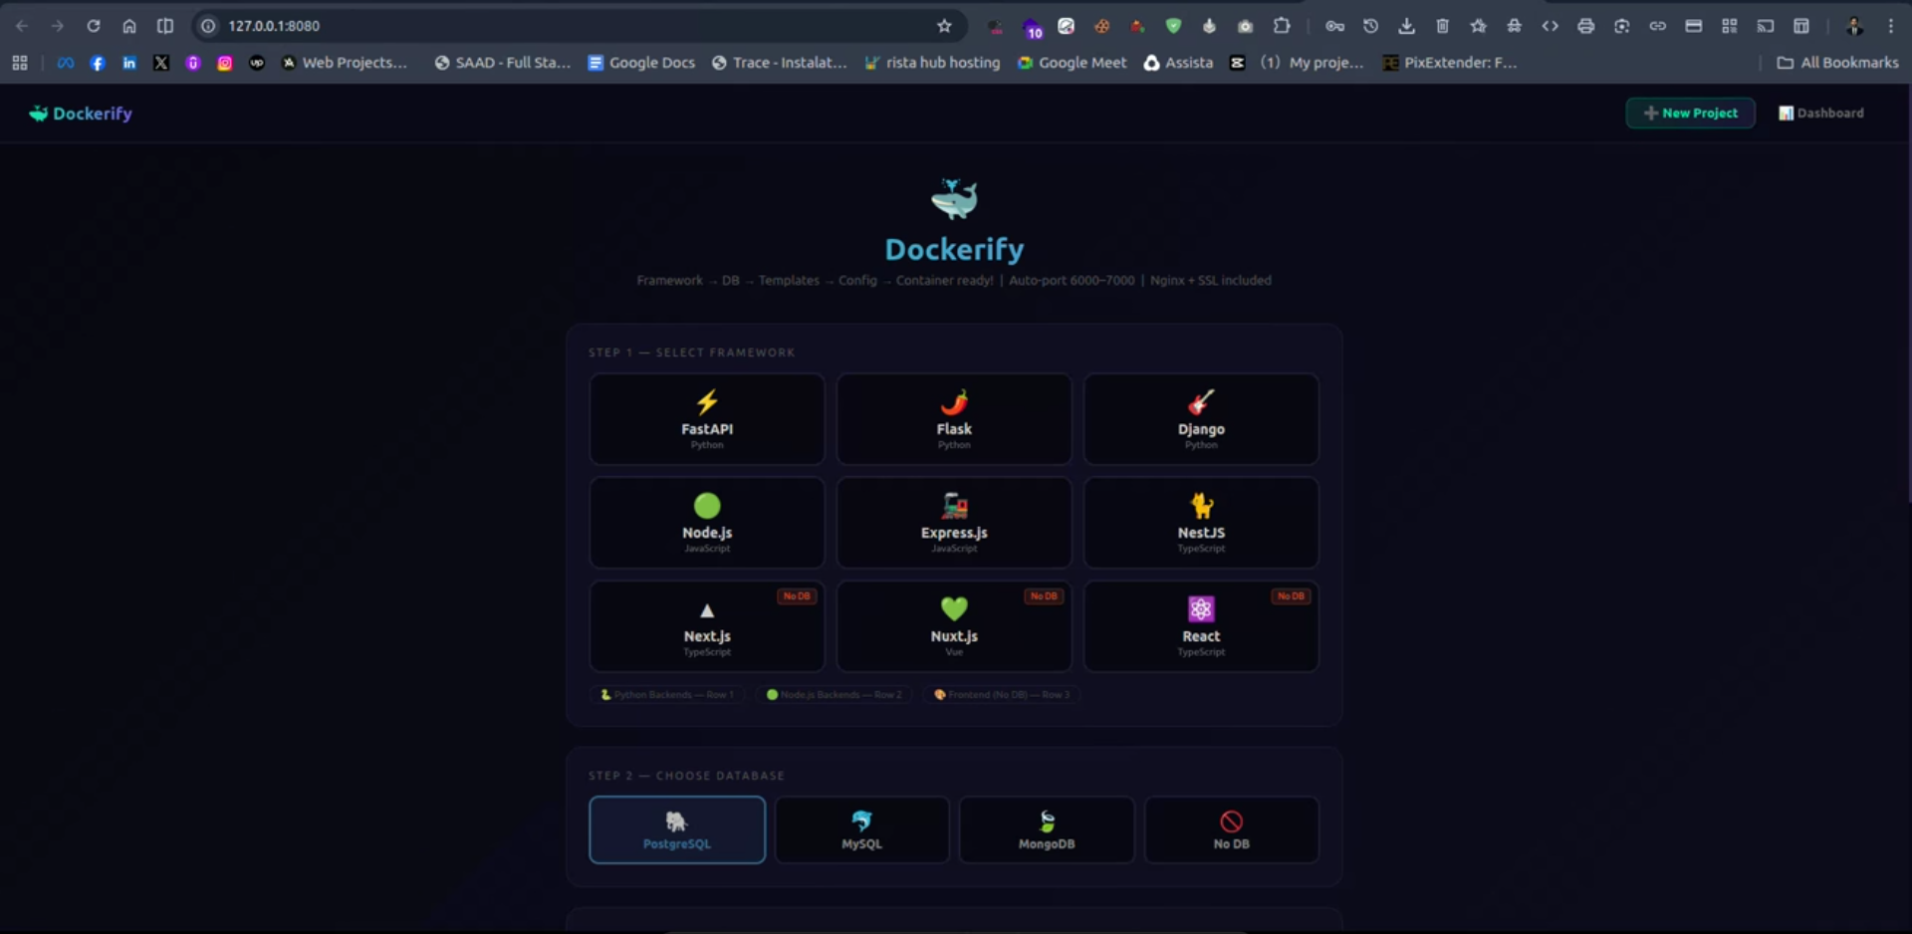Switch database option to MySQL
Image resolution: width=1912 pixels, height=934 pixels.
coord(861,829)
